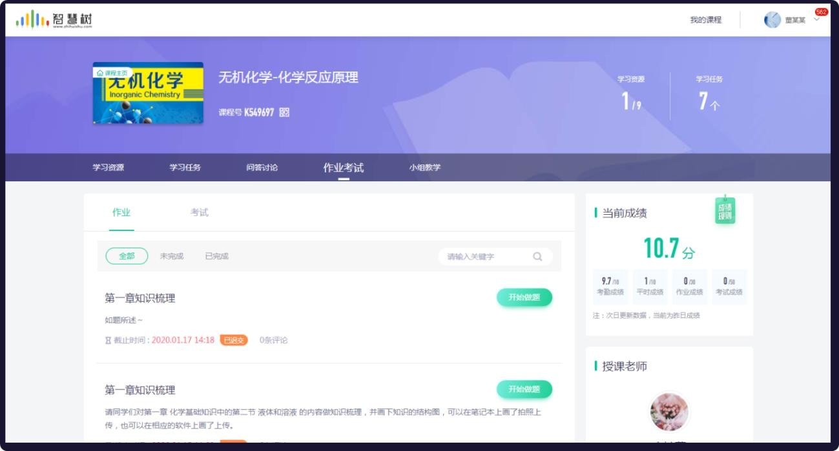Image resolution: width=839 pixels, height=451 pixels.
Task: Open 0条评论 on first assignment
Action: tap(273, 340)
